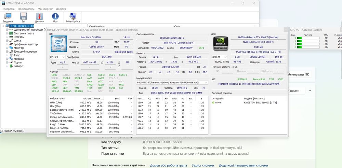Click the Core 3 frequency bar

click(308, 47)
